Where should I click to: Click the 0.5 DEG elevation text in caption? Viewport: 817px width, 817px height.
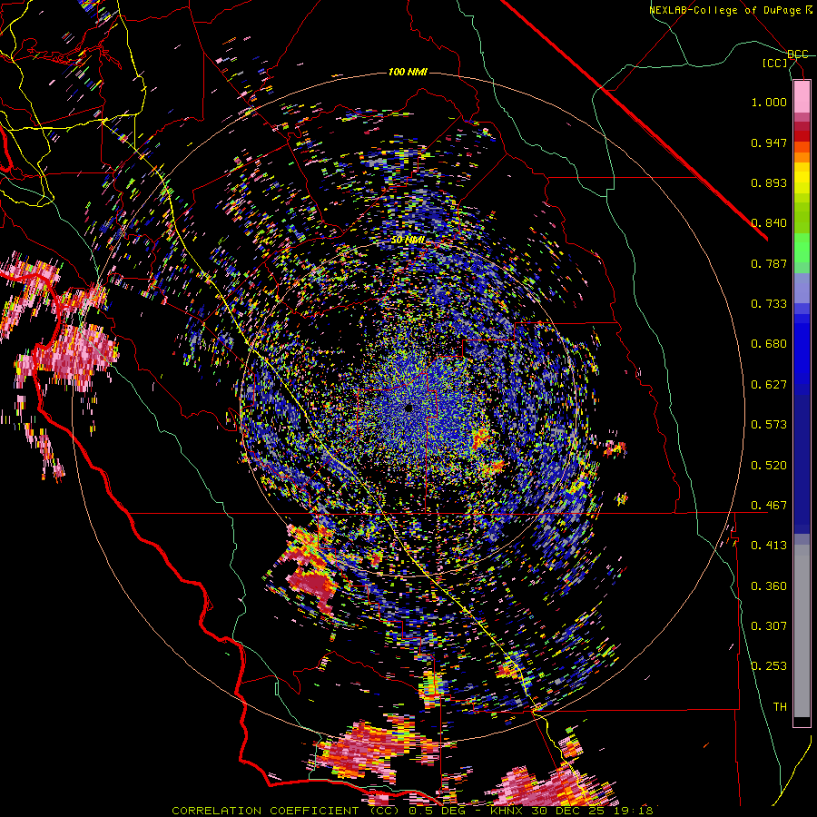point(438,811)
